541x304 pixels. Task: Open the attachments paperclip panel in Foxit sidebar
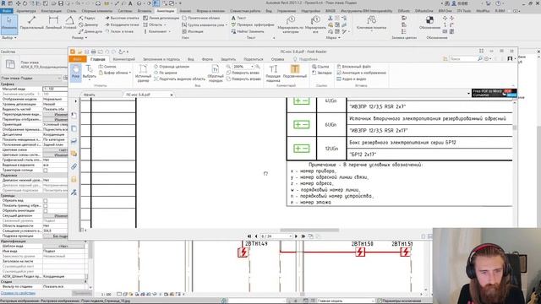(74, 166)
